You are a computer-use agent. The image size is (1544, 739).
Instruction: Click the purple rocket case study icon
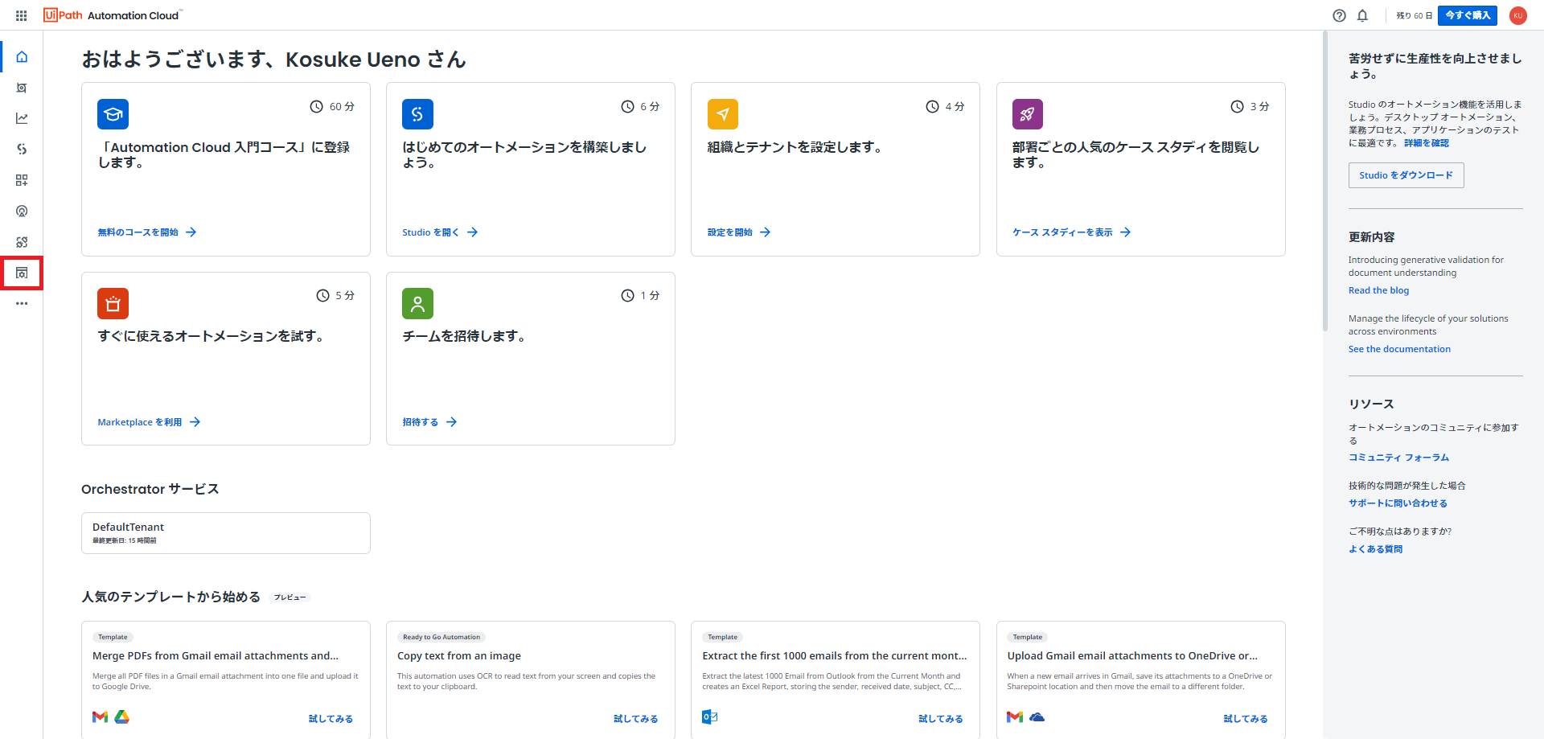[x=1028, y=114]
